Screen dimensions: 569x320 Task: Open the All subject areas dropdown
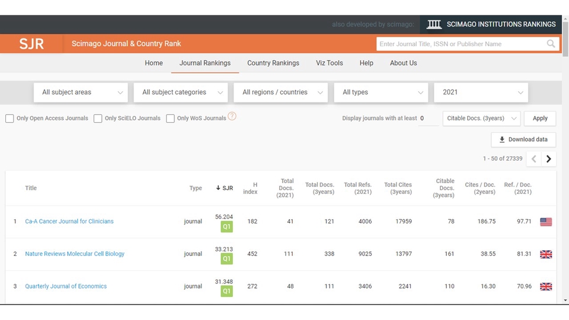81,92
